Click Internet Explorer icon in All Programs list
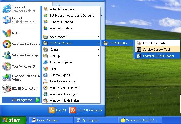 [46, 62]
